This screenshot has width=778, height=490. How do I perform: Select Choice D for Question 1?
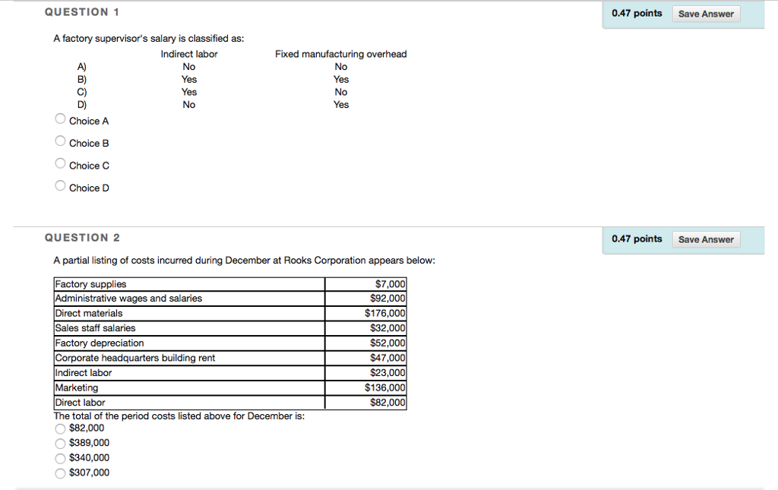click(60, 185)
